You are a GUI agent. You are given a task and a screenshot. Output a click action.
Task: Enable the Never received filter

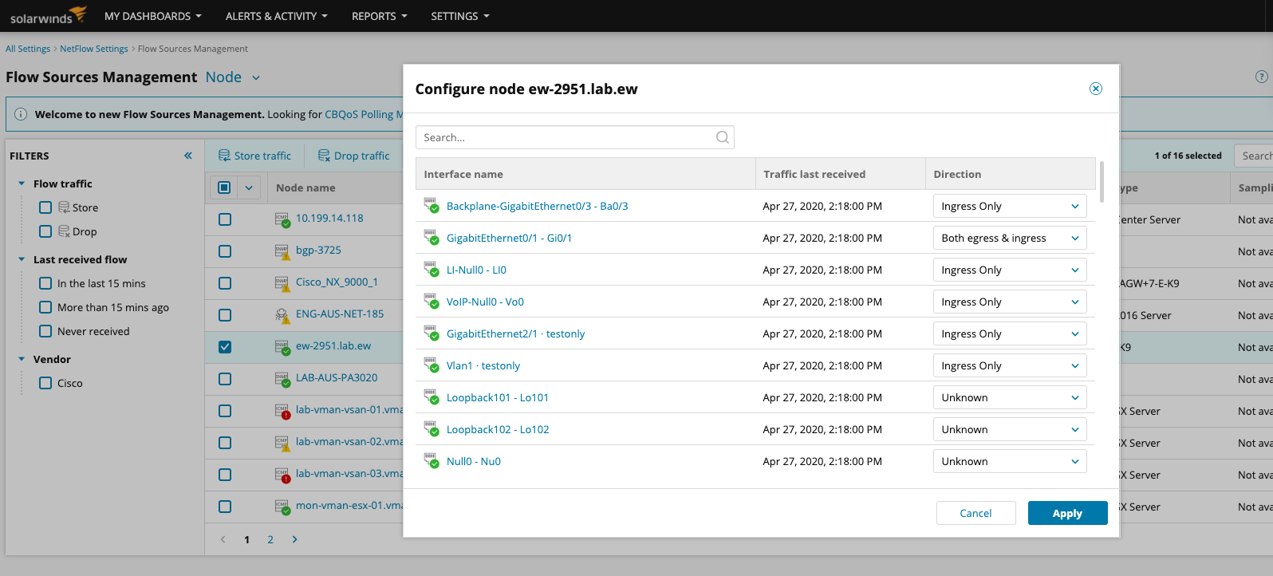(x=45, y=331)
